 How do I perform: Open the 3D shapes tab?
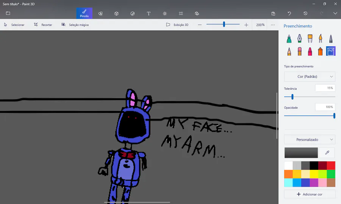click(116, 14)
